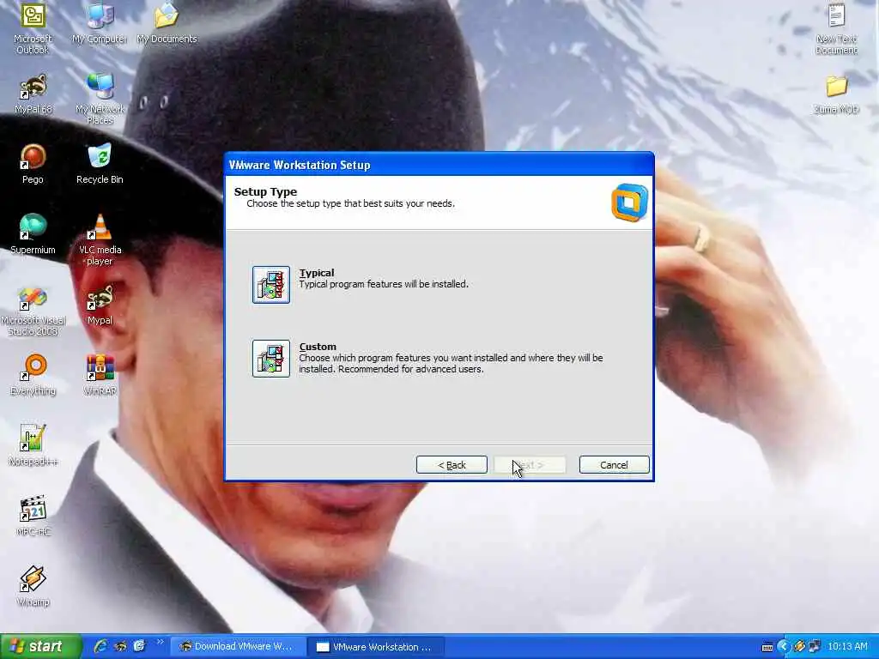Open My Computer desktop icon
Screen dimensions: 879x659
(100, 23)
